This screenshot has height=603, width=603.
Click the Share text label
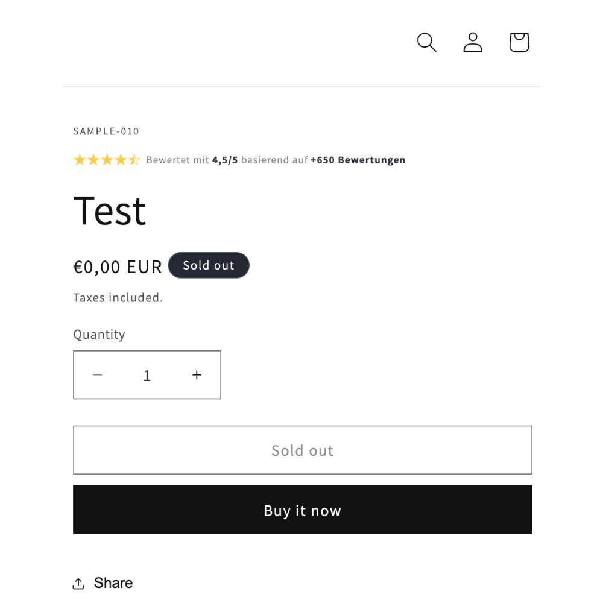tap(113, 583)
